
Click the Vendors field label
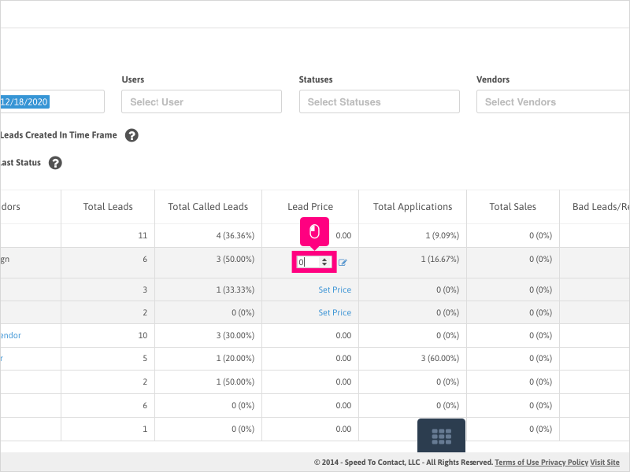pos(493,79)
